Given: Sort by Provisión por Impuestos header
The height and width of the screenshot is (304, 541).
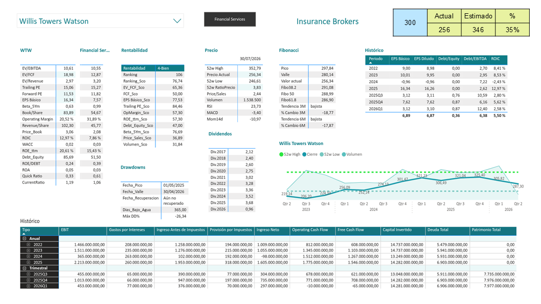Looking at the screenshot, I should point(231,230).
